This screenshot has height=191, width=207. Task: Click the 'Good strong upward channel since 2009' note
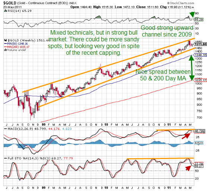point(167,31)
